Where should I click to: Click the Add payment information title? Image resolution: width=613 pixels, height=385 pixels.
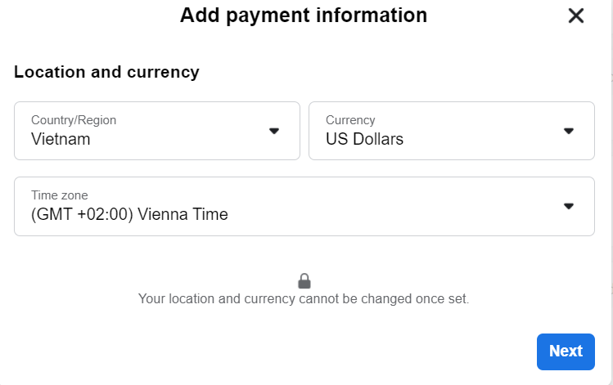[x=304, y=15]
